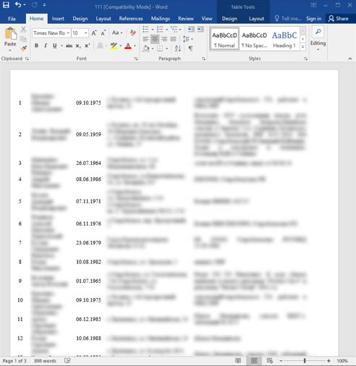The height and width of the screenshot is (366, 356).
Task: Click the Format Painter brush icon
Action: (x=23, y=48)
